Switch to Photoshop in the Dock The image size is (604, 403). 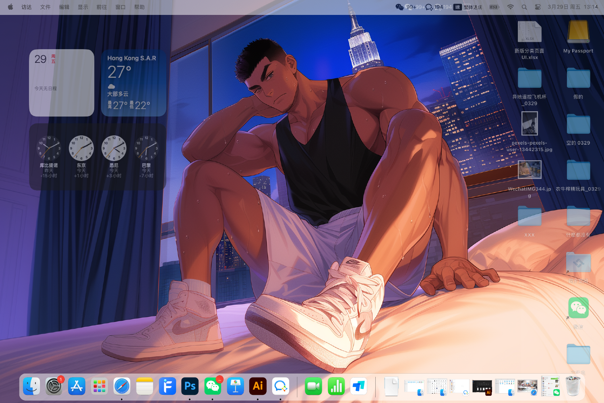click(190, 386)
